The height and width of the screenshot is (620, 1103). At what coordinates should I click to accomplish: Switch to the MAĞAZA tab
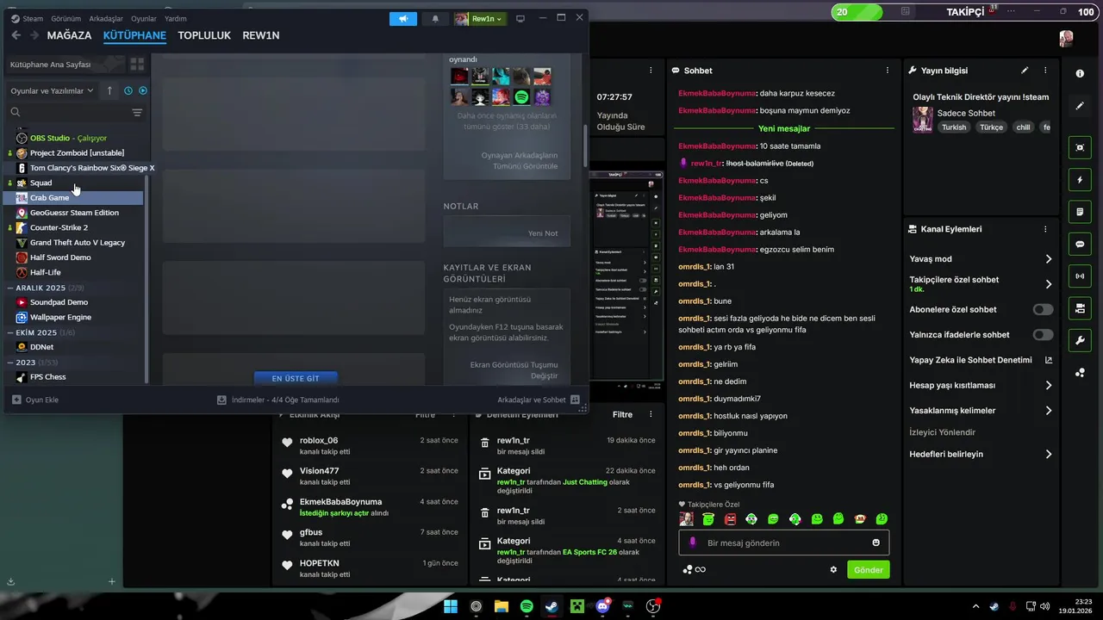[69, 35]
